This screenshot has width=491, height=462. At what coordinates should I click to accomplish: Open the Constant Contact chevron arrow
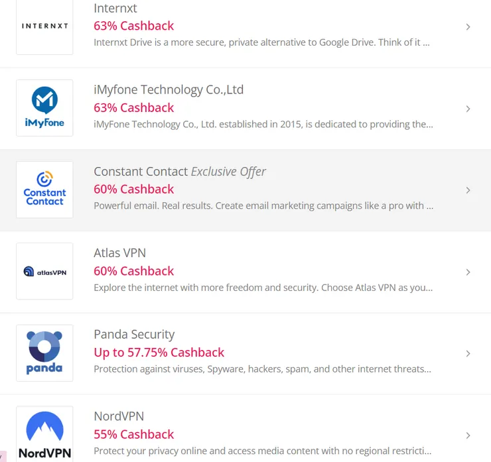pyautogui.click(x=468, y=190)
